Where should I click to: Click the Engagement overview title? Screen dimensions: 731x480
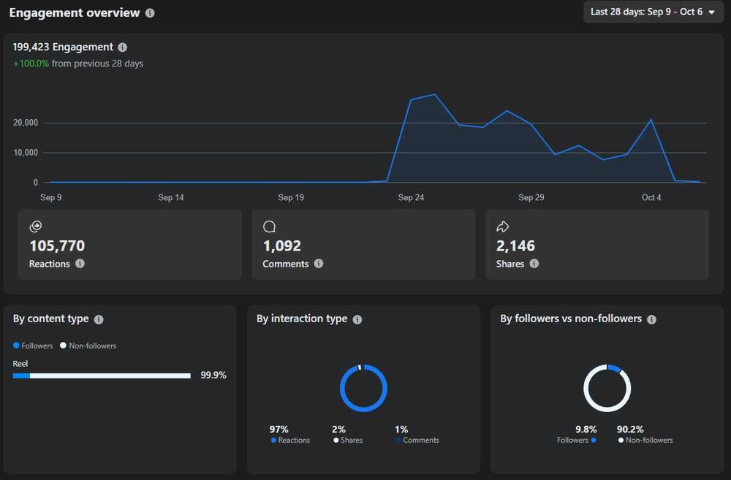(75, 13)
